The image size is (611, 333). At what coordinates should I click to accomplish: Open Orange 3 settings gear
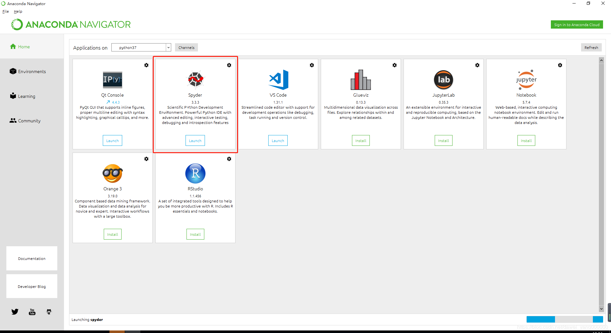(x=146, y=159)
